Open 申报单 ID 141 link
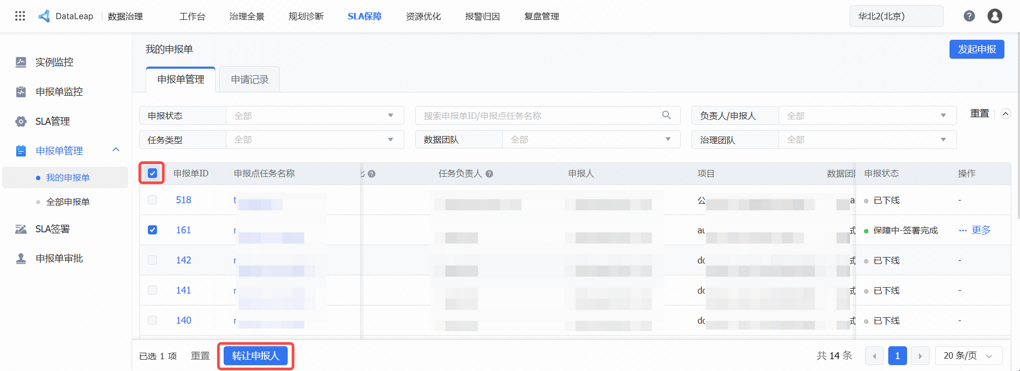 tap(183, 290)
